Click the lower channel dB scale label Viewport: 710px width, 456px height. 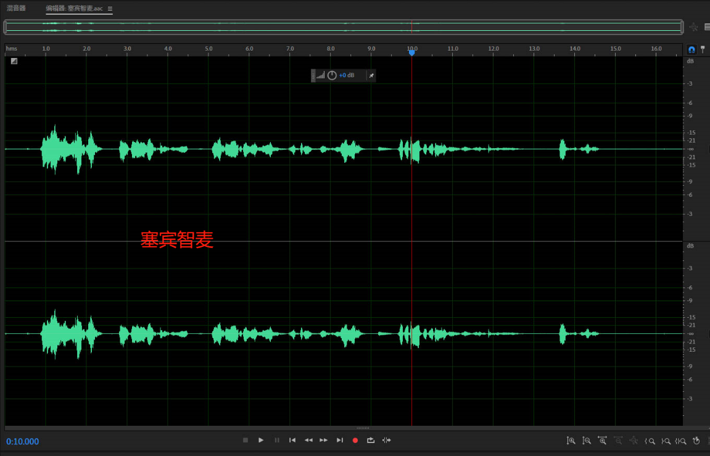click(x=690, y=246)
